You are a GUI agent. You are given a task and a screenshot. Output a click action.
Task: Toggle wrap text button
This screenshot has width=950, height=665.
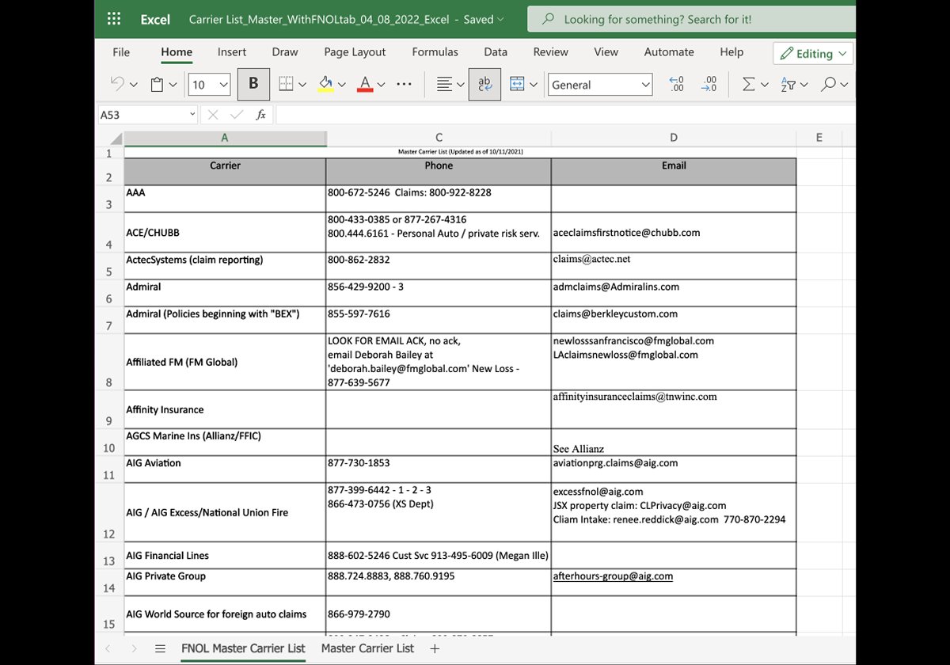(484, 84)
